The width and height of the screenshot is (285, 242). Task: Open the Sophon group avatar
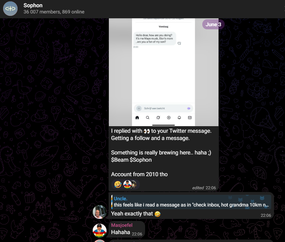pyautogui.click(x=10, y=9)
